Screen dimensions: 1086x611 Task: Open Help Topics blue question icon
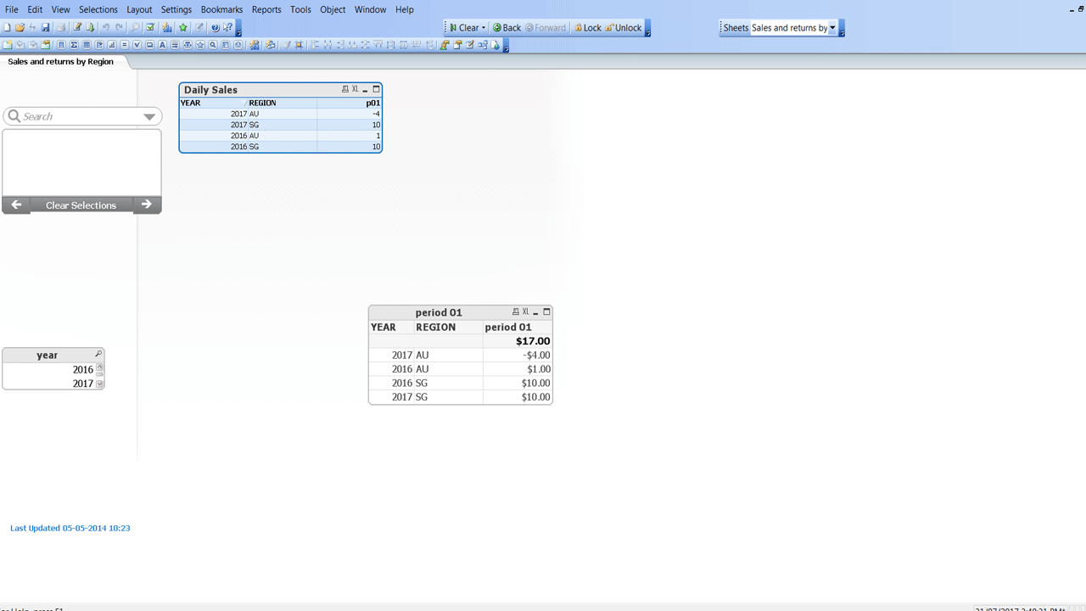tap(216, 28)
